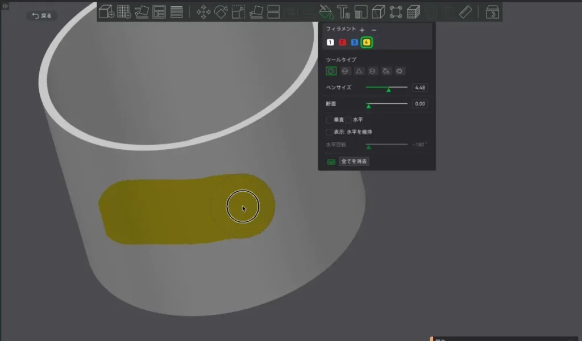Click the pen size value field 4.48

(420, 87)
